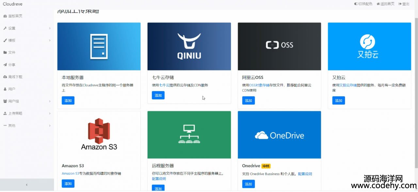The width and height of the screenshot is (418, 192).
Task: Add the 本地服务器 storage policy
Action: coord(68,100)
